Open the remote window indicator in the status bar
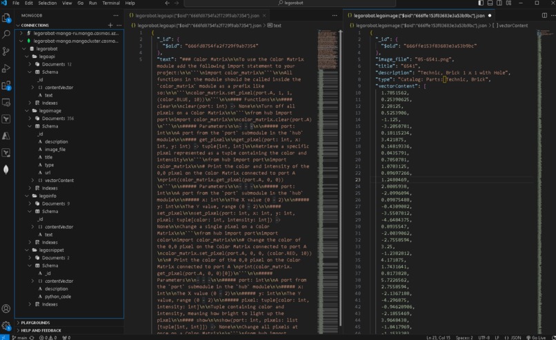Viewport: 556px width, 340px height. pyautogui.click(x=4, y=337)
